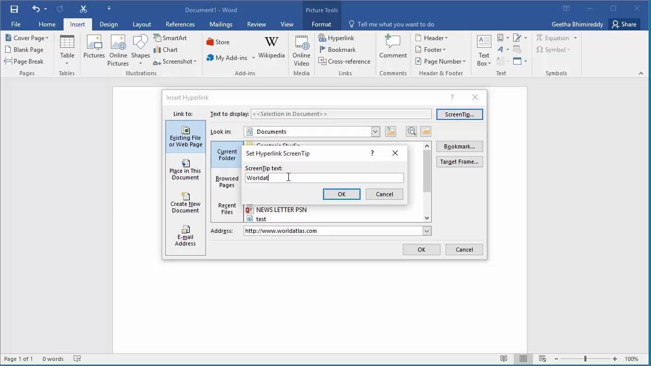Click the zoom slider handle
This screenshot has width=651, height=366.
coord(585,359)
